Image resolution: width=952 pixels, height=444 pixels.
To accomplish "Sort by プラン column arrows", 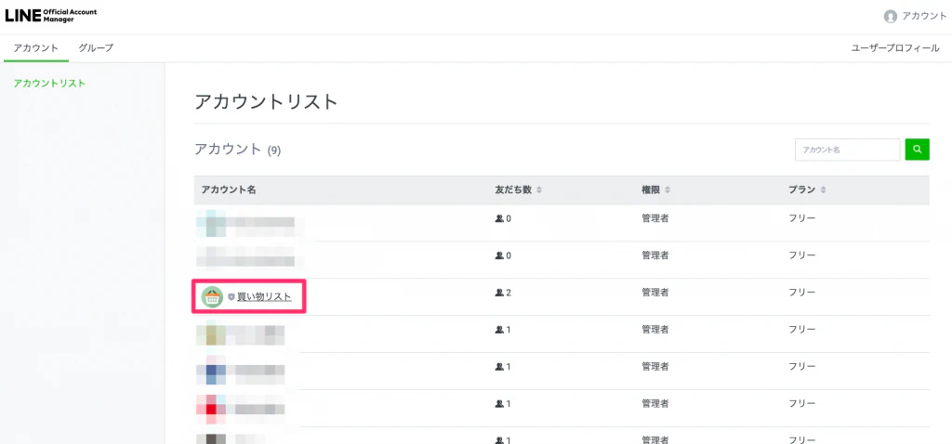I will tap(824, 190).
